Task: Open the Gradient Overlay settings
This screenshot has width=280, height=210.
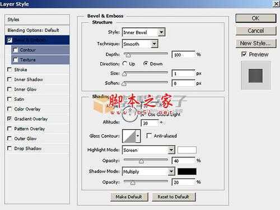Action: (x=31, y=119)
